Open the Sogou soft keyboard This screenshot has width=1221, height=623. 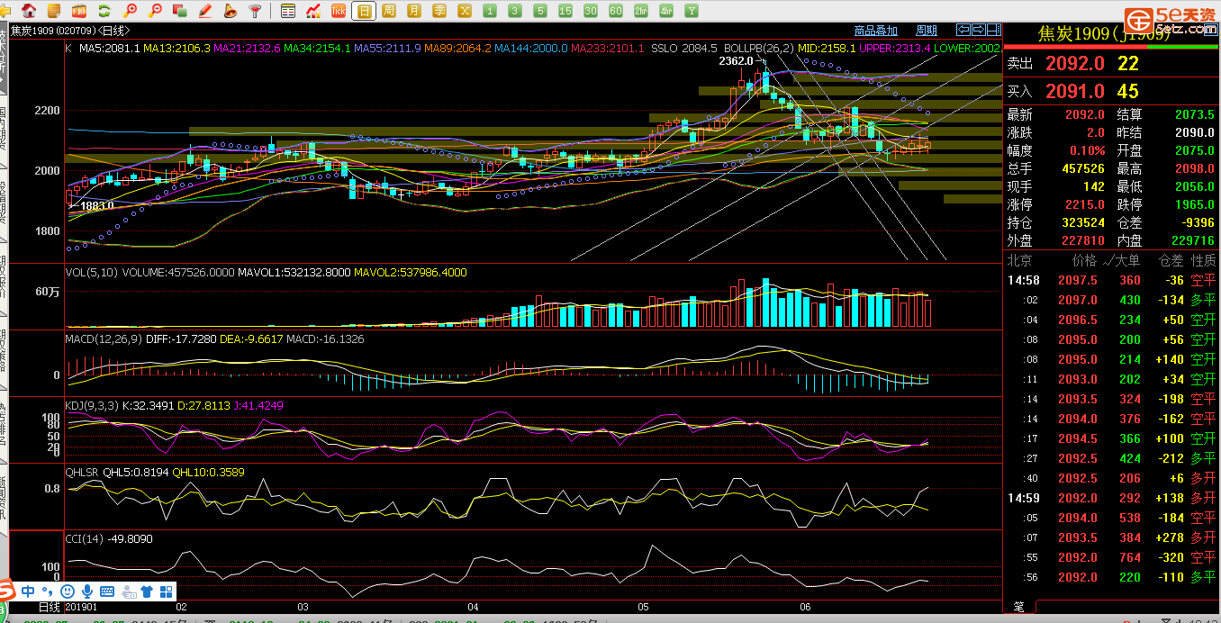pyautogui.click(x=107, y=591)
